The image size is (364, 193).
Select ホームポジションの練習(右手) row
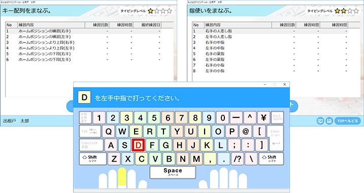[x=83, y=31]
